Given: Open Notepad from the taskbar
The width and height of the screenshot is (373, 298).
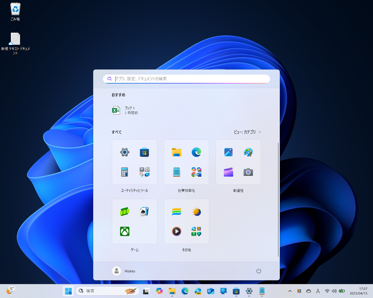Looking at the screenshot, I should [x=262, y=291].
